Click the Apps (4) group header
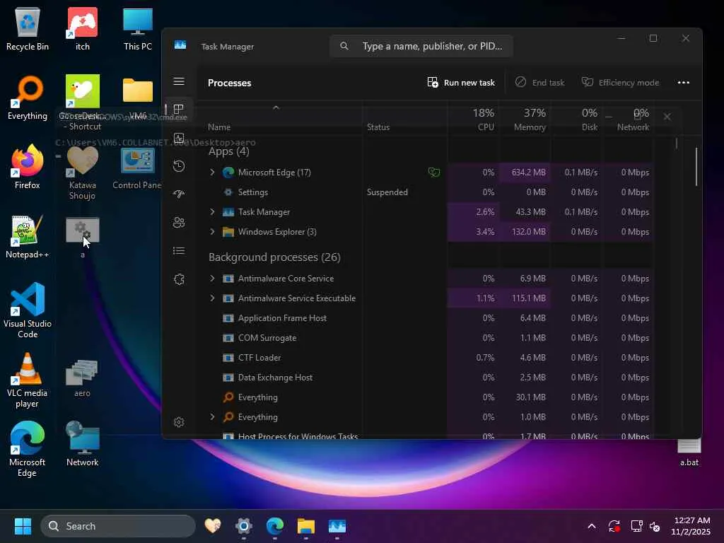 pos(228,151)
